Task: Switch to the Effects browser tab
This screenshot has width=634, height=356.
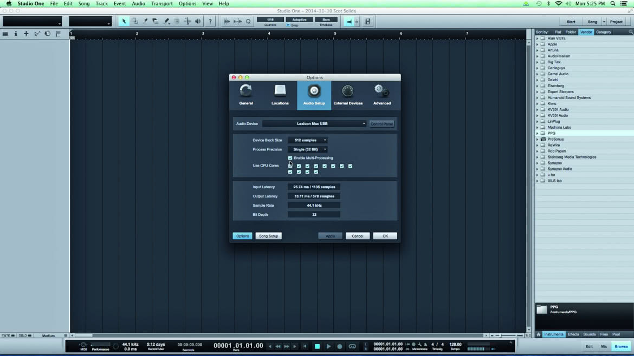Action: pos(573,334)
